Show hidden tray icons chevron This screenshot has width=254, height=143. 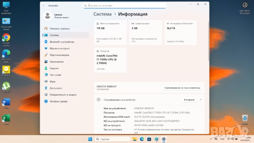coord(211,139)
